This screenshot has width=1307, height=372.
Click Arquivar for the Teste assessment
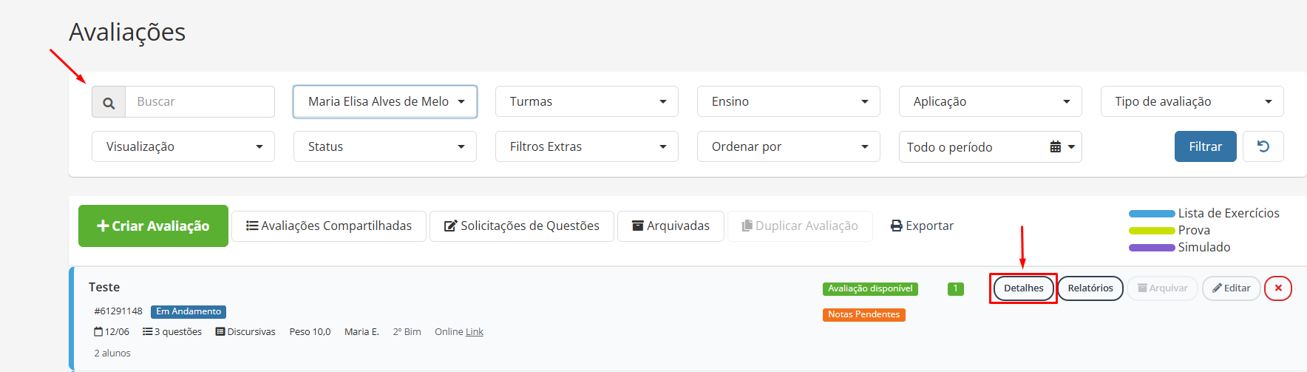(x=1162, y=288)
